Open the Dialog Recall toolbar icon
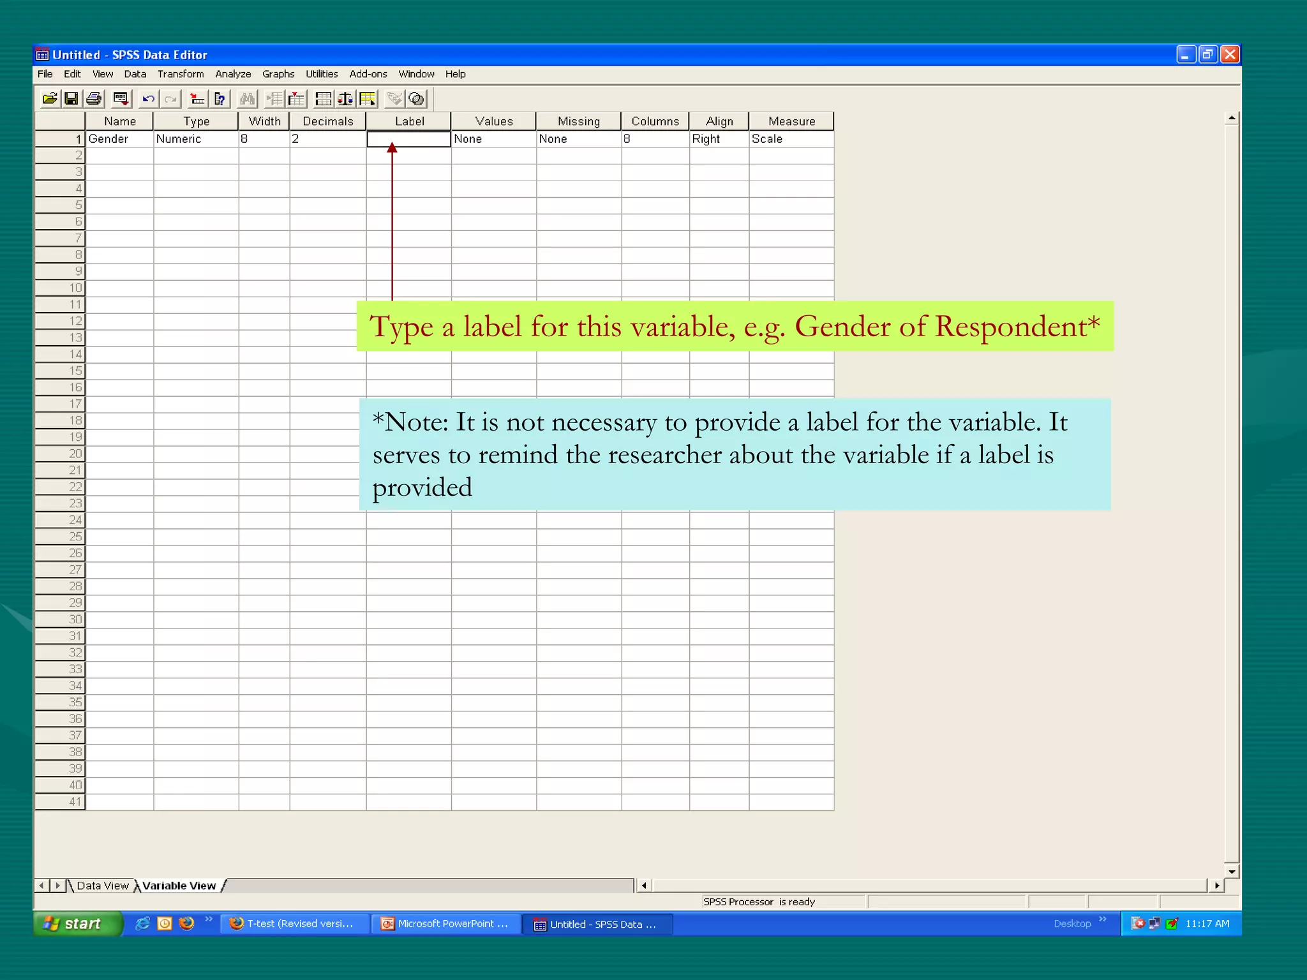This screenshot has height=980, width=1307. (121, 99)
